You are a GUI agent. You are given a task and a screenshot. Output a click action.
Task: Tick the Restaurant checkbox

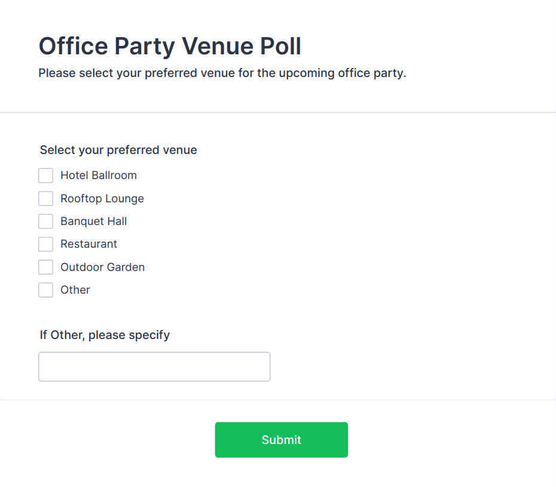click(x=45, y=243)
